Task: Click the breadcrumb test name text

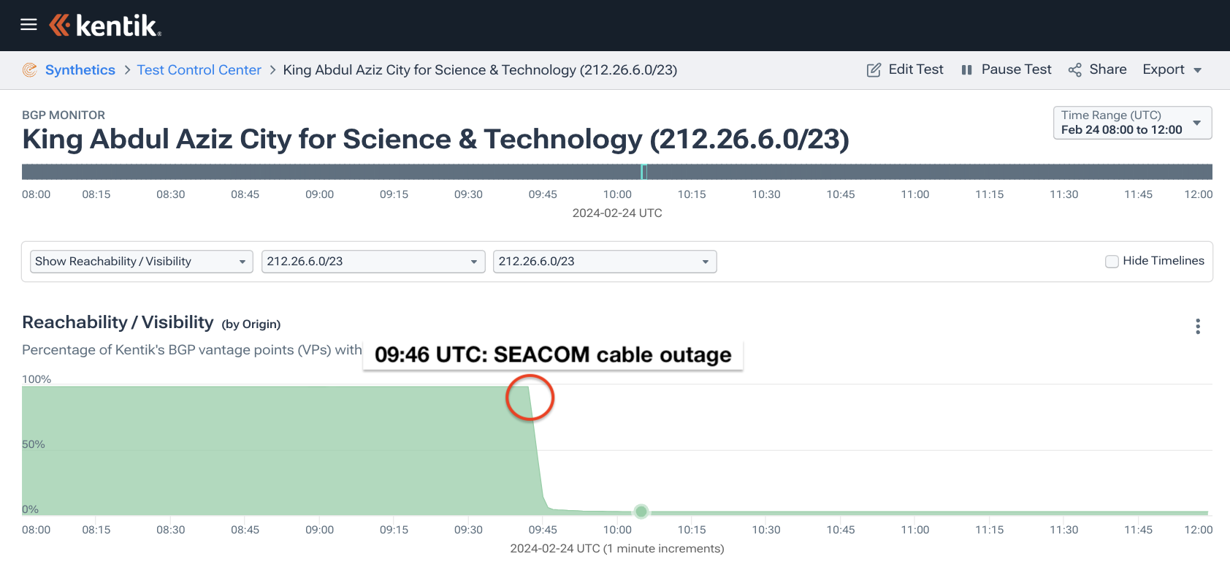Action: coord(480,70)
